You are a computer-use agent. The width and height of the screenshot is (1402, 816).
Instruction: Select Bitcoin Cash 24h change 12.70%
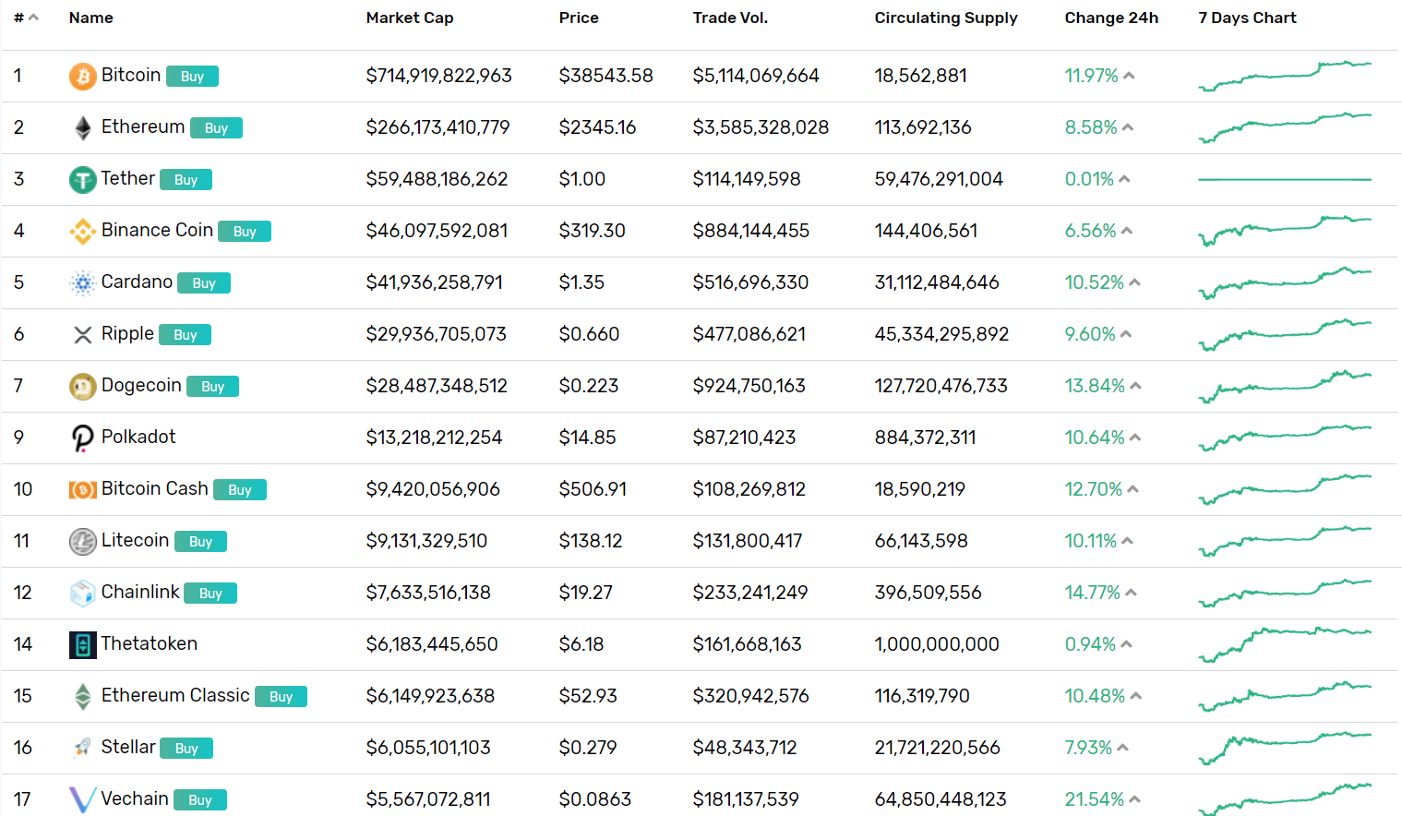click(1094, 489)
